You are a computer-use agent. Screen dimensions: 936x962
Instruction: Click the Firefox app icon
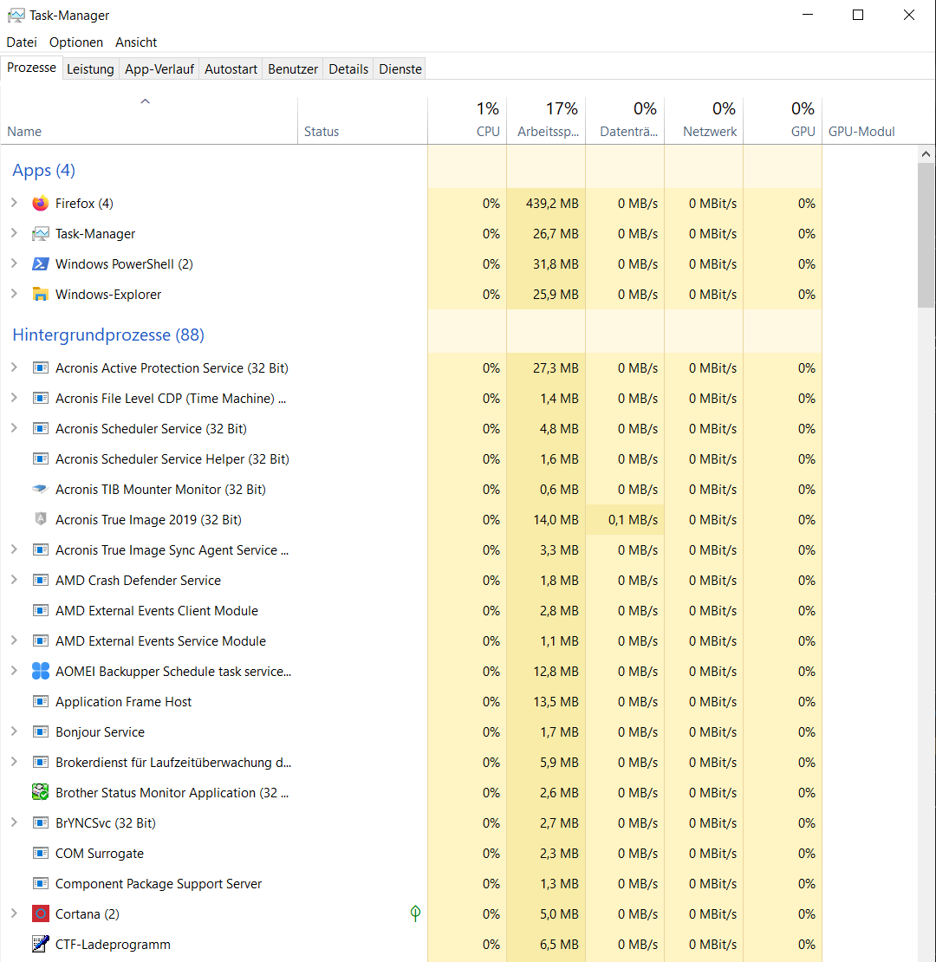41,203
